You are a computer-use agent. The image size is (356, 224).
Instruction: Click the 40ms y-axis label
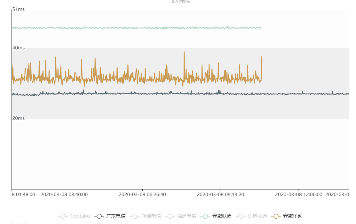[19, 48]
